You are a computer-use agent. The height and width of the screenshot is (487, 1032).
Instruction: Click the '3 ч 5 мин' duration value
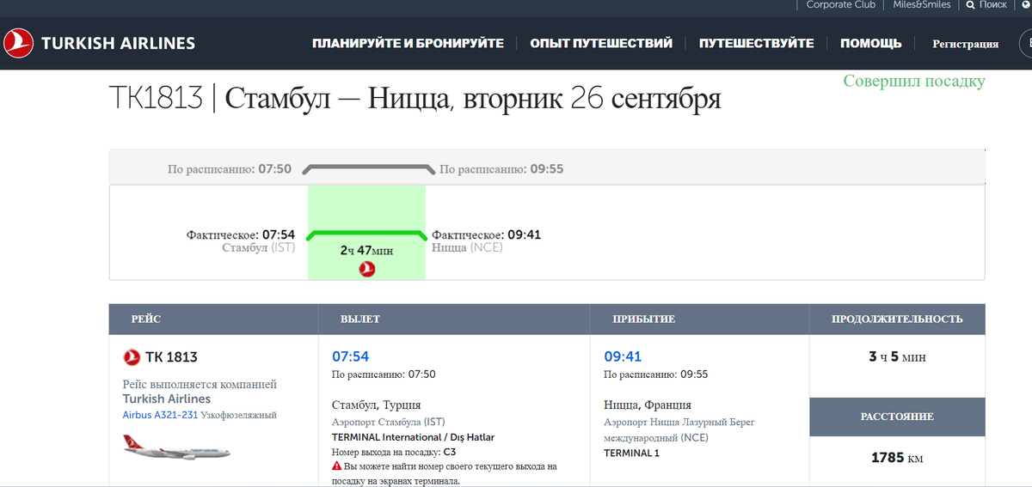(x=897, y=356)
